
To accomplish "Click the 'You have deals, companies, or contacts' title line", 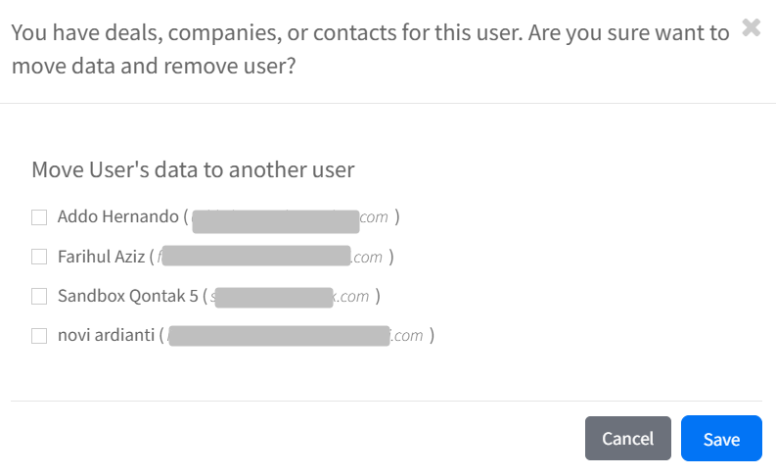I will (x=370, y=32).
